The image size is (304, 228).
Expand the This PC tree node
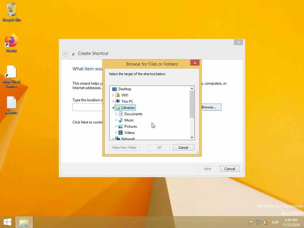113,102
